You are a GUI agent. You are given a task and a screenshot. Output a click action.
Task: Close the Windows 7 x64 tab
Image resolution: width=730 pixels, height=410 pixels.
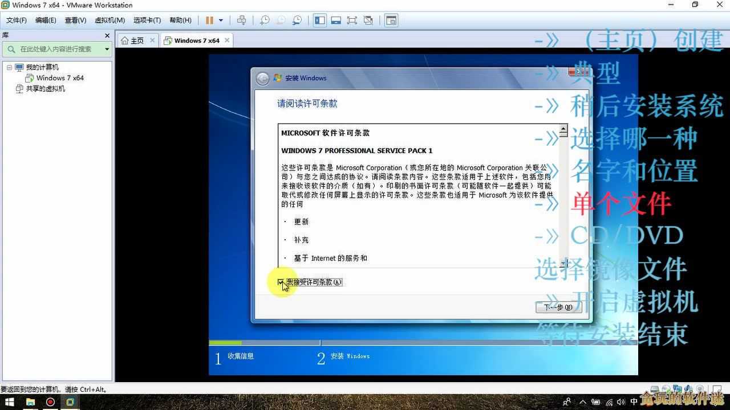pyautogui.click(x=227, y=40)
